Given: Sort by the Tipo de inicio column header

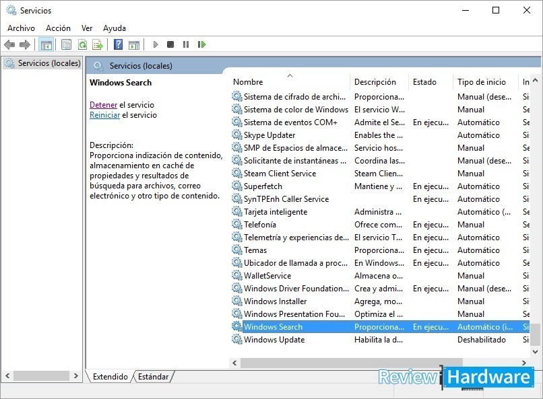Looking at the screenshot, I should pos(485,82).
